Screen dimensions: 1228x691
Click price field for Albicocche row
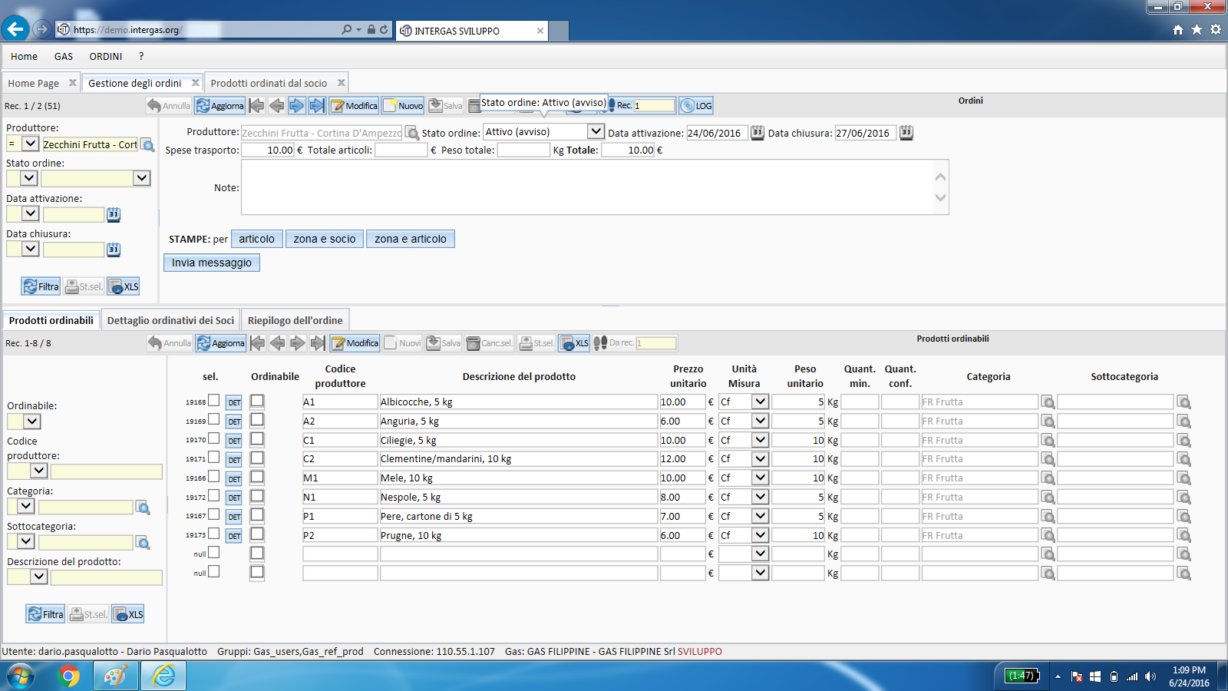click(x=682, y=402)
